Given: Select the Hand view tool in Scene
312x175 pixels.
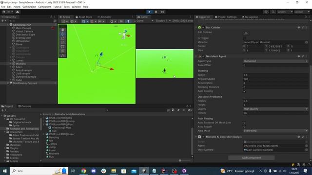Looking at the screenshot, I should coord(63,30).
